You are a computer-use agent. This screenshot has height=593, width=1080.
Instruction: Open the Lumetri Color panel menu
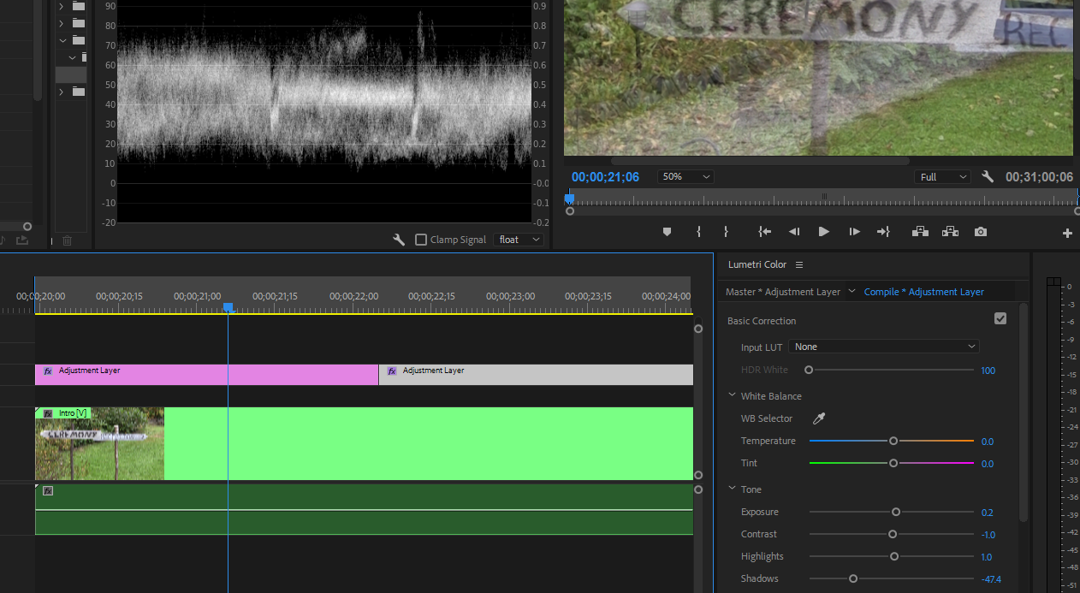[799, 265]
